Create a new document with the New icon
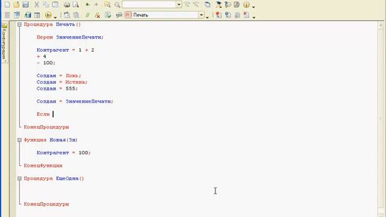This screenshot has width=386, height=217. tap(7, 5)
